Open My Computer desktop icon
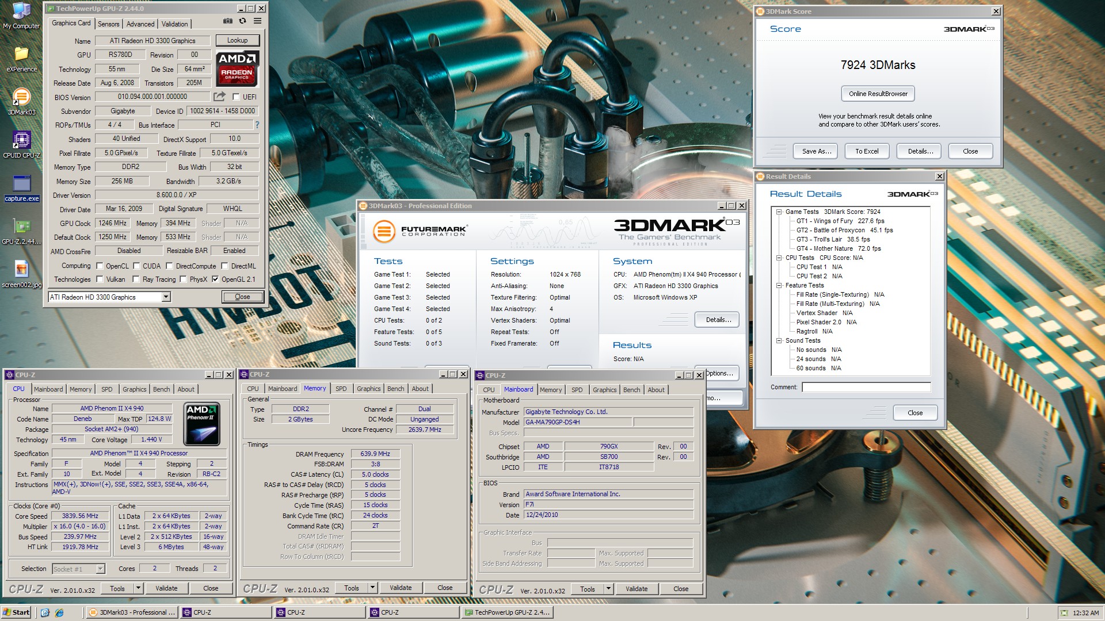The width and height of the screenshot is (1105, 621). pyautogui.click(x=21, y=16)
